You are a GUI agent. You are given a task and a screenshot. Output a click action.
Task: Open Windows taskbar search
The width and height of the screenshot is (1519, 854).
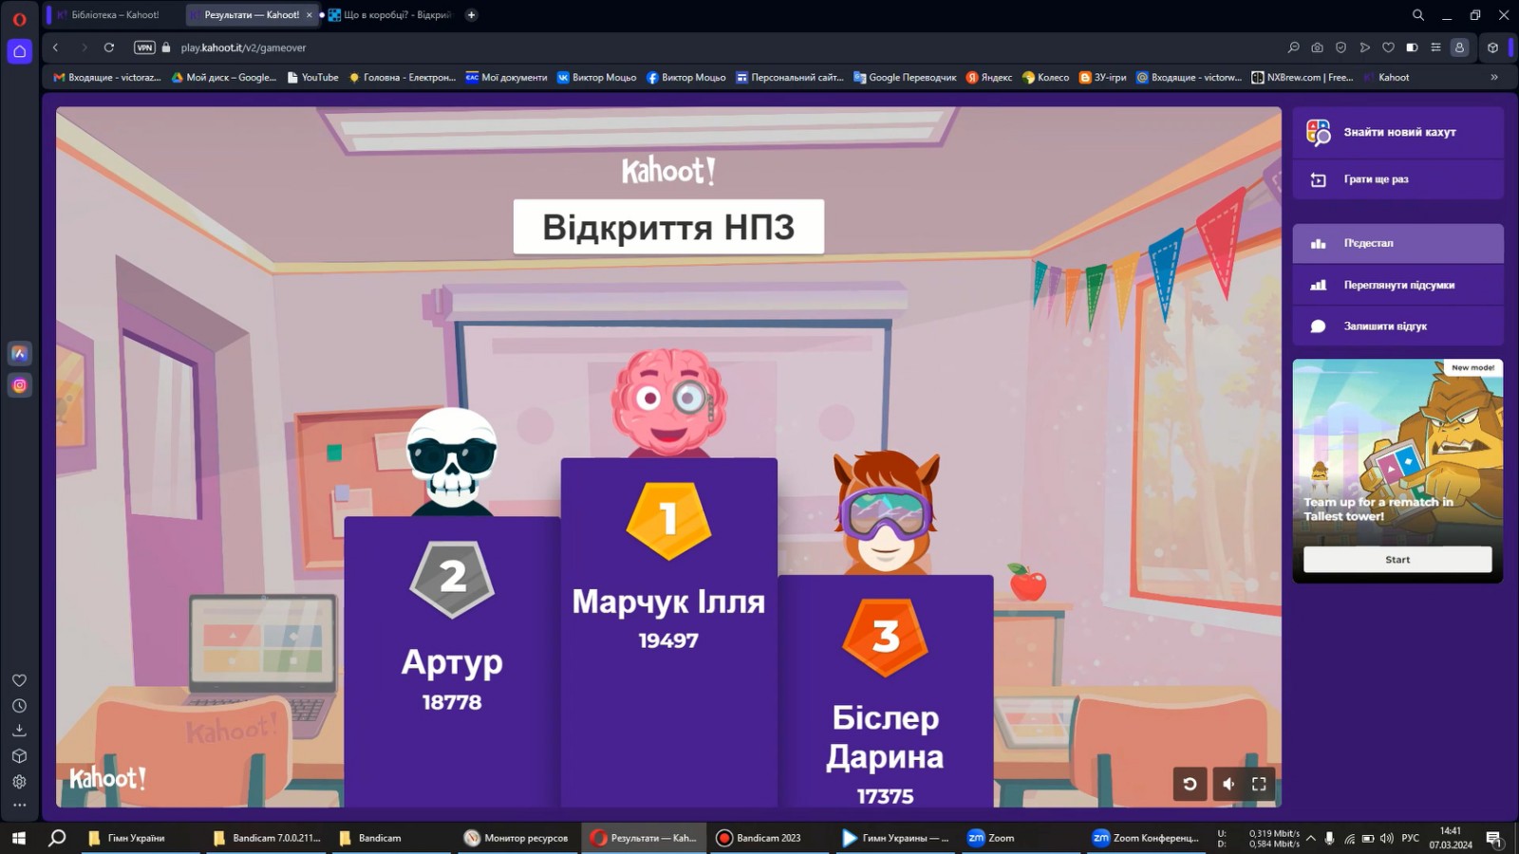[57, 838]
